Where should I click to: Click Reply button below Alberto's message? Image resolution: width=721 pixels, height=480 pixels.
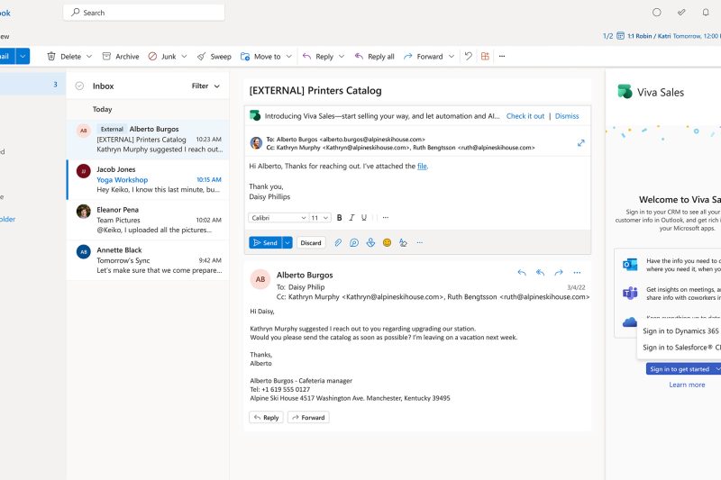click(267, 418)
